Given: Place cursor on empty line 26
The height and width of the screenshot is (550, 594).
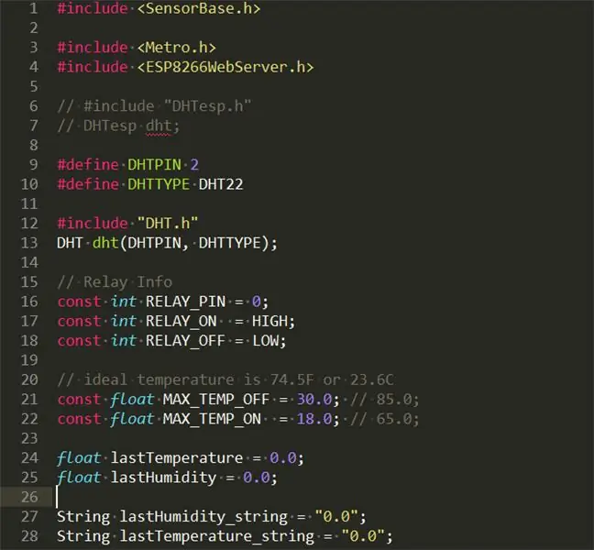Looking at the screenshot, I should tap(322, 497).
